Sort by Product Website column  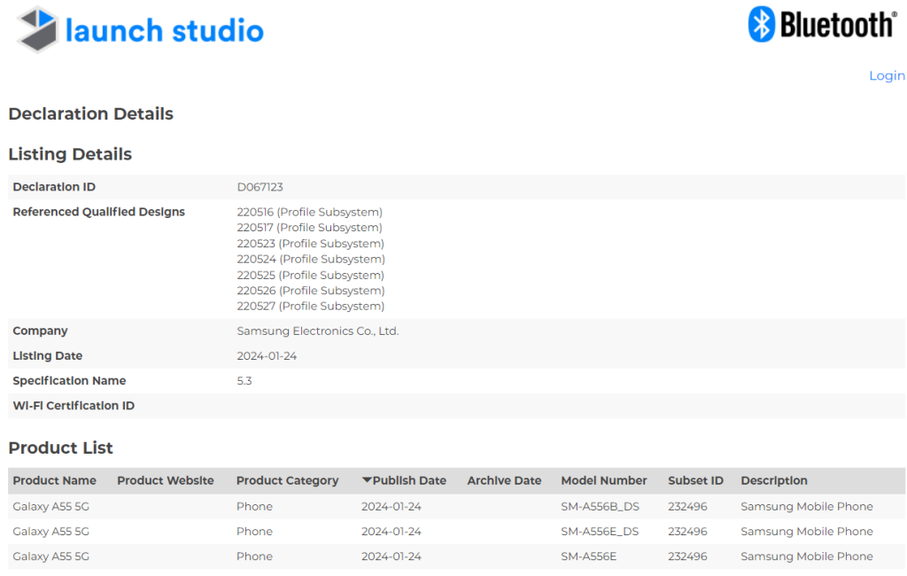click(x=166, y=481)
